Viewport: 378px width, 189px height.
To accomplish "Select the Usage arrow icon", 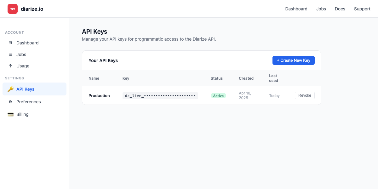I will point(10,66).
